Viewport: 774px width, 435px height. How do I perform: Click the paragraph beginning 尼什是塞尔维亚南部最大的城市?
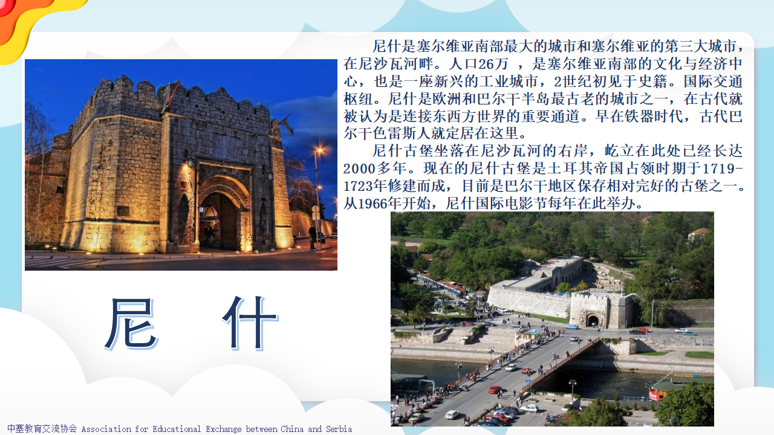[544, 89]
